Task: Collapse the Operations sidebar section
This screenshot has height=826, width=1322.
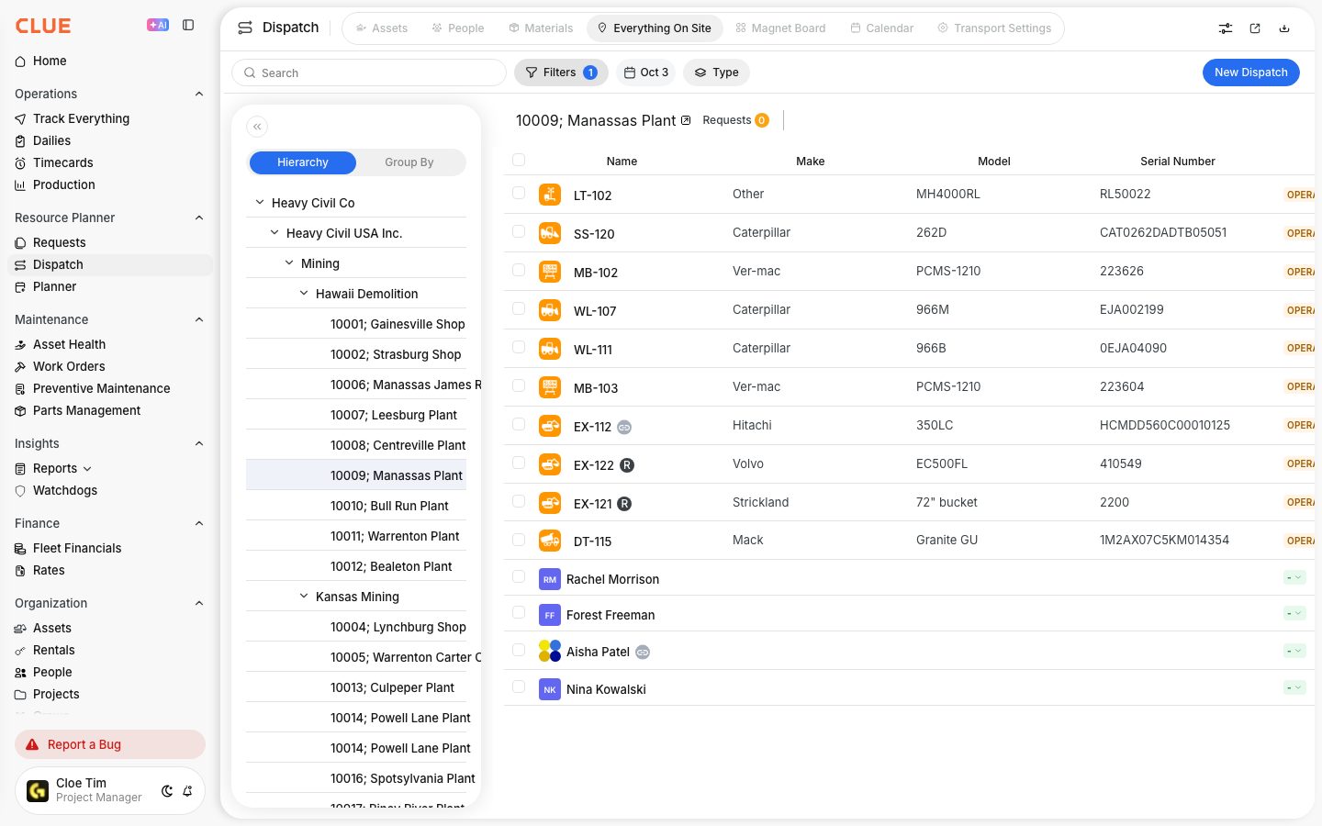Action: pyautogui.click(x=199, y=94)
